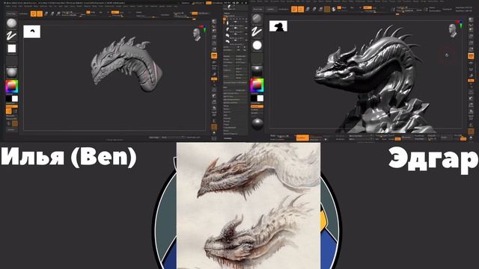
Task: Open stroke type picker in left ZBrush window
Action: (x=12, y=36)
